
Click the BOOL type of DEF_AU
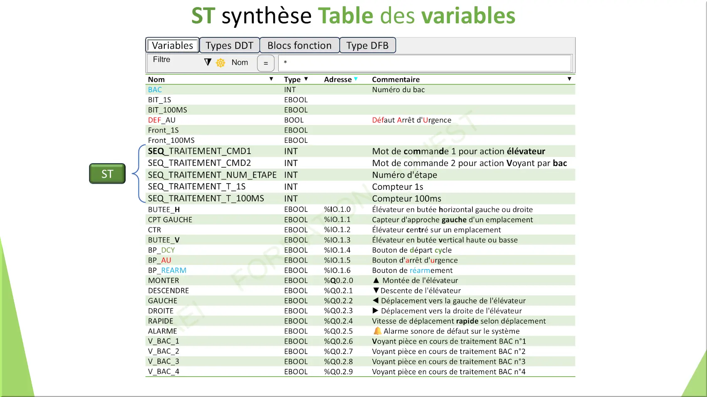(x=294, y=120)
